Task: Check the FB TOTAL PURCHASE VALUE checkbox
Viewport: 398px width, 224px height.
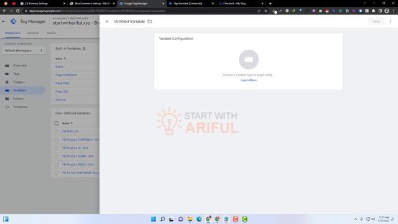Action: click(x=57, y=173)
